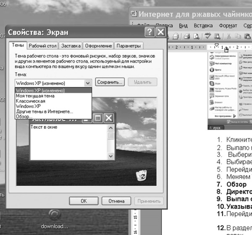Open the Заставка tab
Viewport: 252px width, 235px height.
tap(71, 46)
